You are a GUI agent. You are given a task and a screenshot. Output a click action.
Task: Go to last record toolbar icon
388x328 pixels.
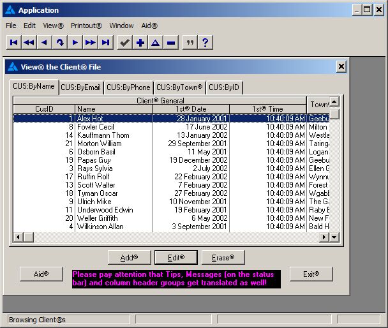106,43
